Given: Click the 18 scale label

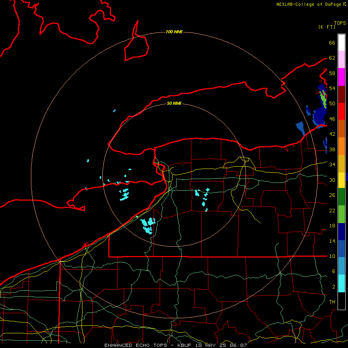Looking at the screenshot, I should tap(332, 226).
